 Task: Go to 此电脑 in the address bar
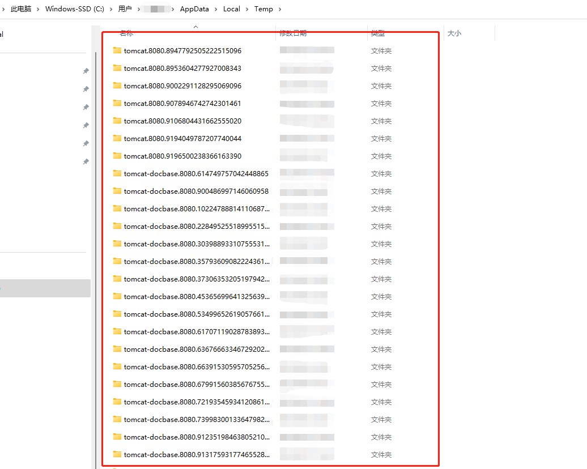(x=21, y=9)
